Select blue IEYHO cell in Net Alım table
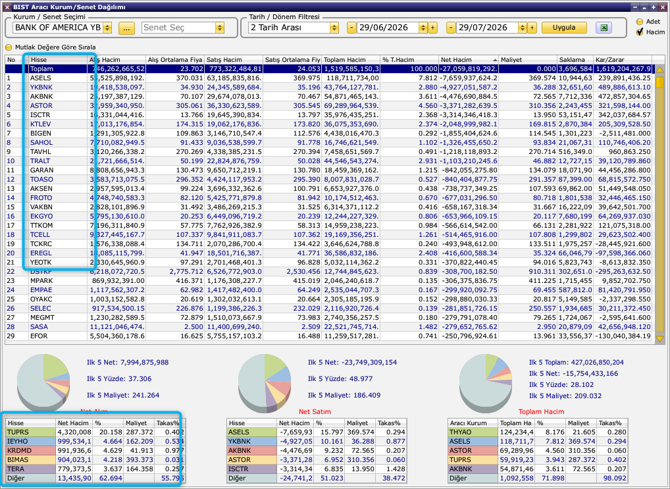 coord(30,442)
